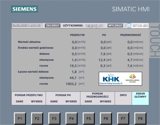
Task: Go to EKRAN GŁÓWNY main screen
Action: [140, 95]
